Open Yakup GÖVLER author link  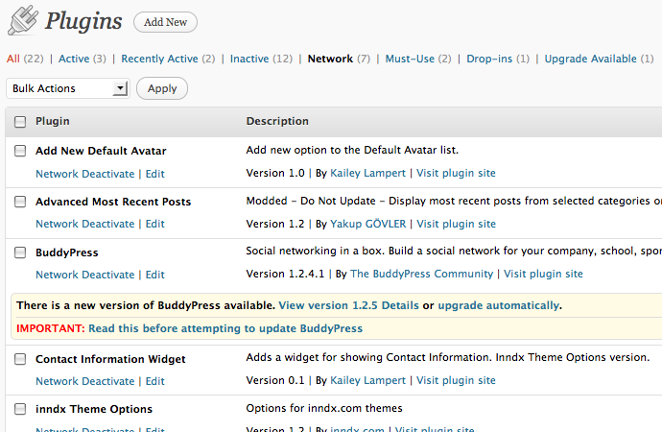[367, 224]
